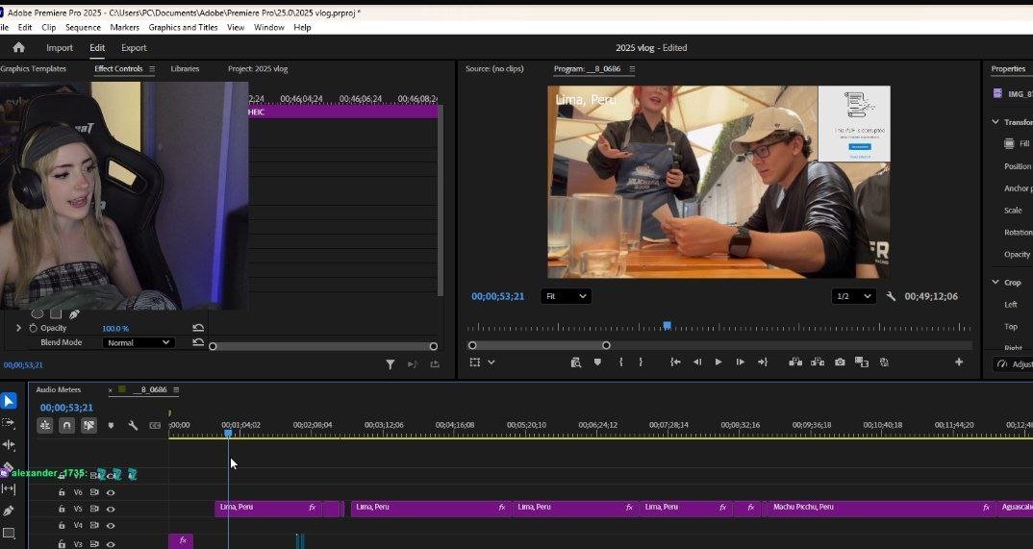Lock track V6
The width and height of the screenshot is (1033, 549).
click(62, 492)
